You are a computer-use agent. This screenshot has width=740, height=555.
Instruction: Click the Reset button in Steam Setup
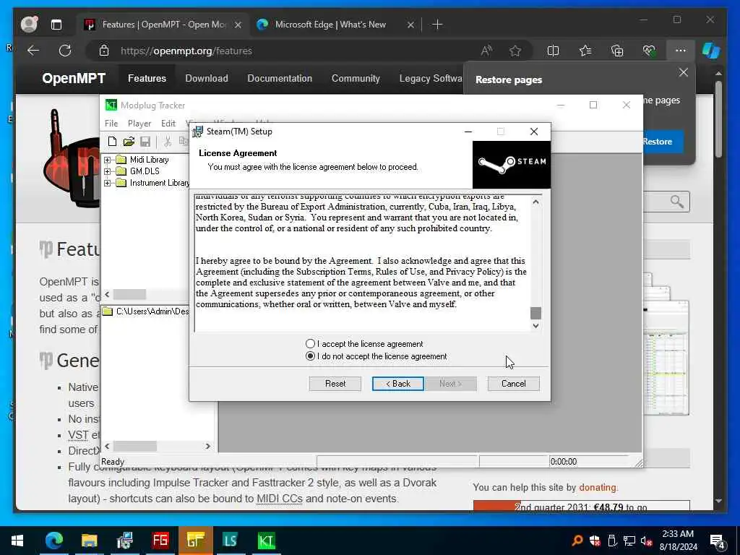(335, 384)
